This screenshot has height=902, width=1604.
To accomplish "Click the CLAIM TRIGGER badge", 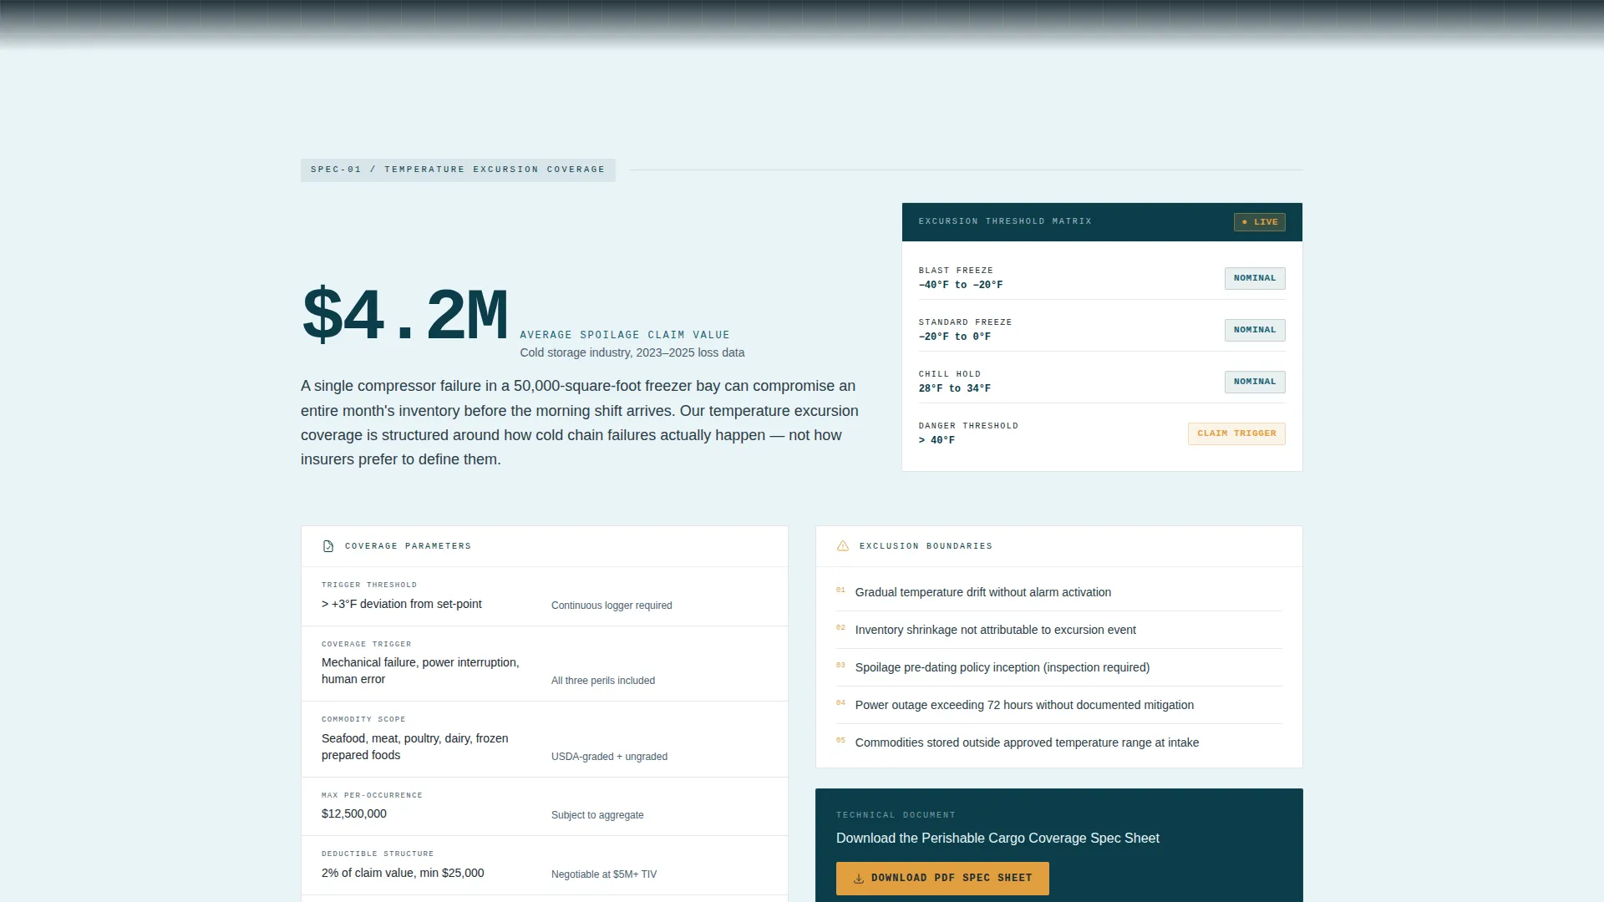I will click(x=1236, y=433).
